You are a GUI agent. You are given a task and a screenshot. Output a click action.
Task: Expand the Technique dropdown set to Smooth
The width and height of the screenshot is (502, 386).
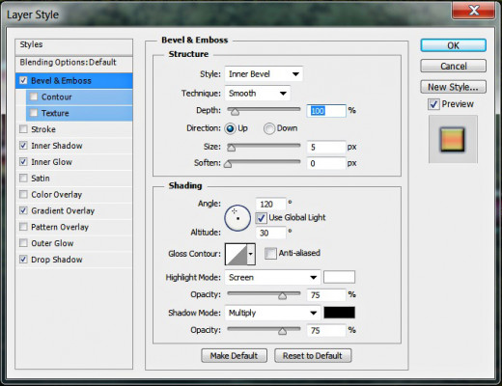[258, 94]
